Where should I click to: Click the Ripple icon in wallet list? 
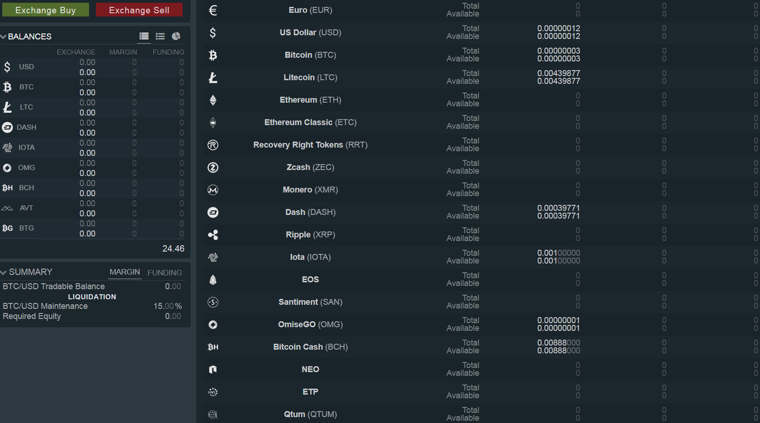click(213, 235)
